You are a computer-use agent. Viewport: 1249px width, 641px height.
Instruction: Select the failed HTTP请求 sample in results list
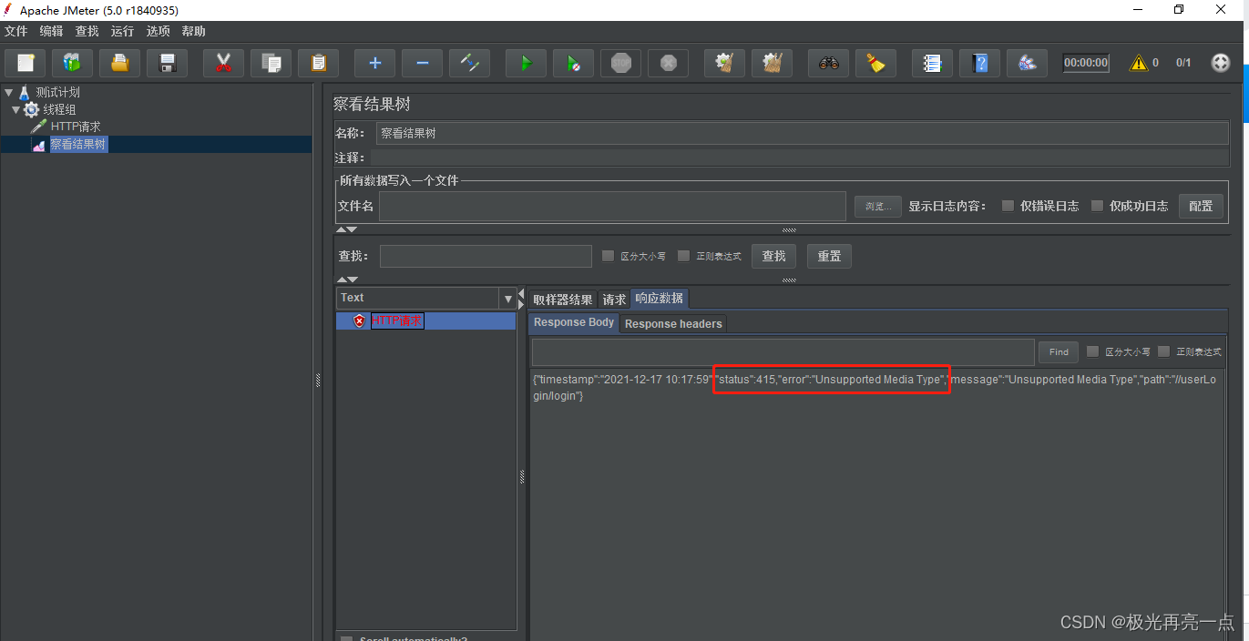396,320
